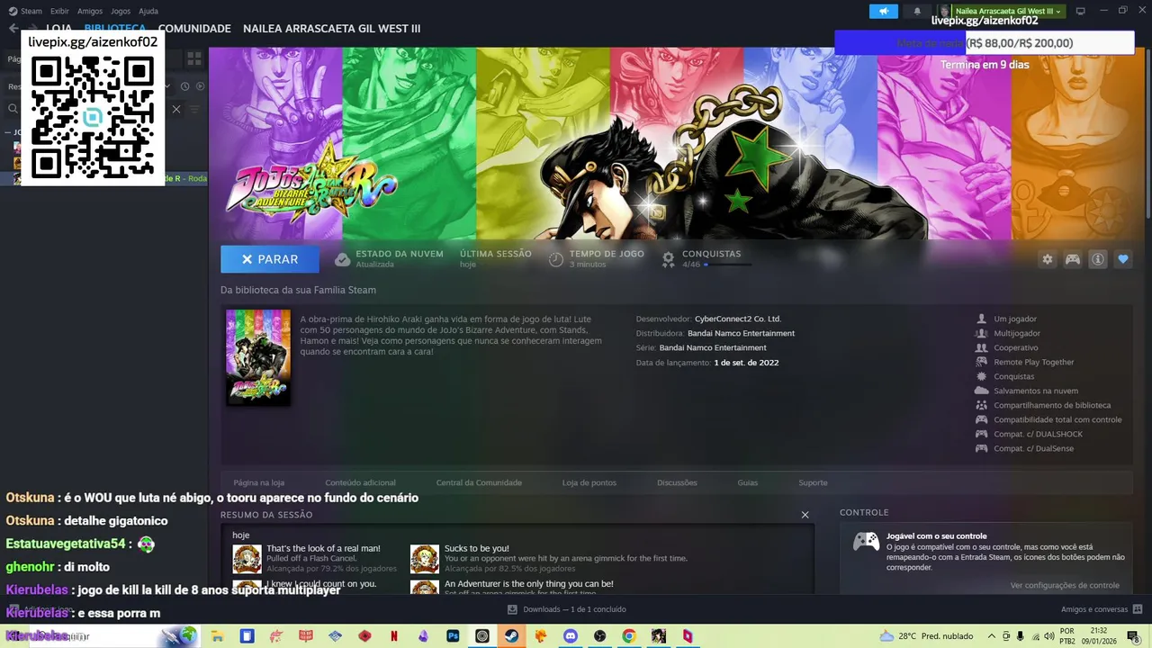The height and width of the screenshot is (648, 1152).
Task: Open the Conteúdo adicional tab
Action: (360, 482)
